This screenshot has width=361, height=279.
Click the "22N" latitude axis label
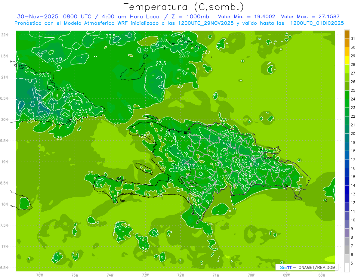[x=5, y=35]
